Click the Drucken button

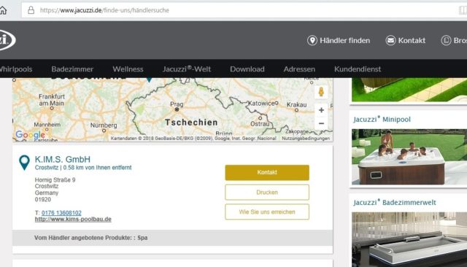tap(267, 193)
